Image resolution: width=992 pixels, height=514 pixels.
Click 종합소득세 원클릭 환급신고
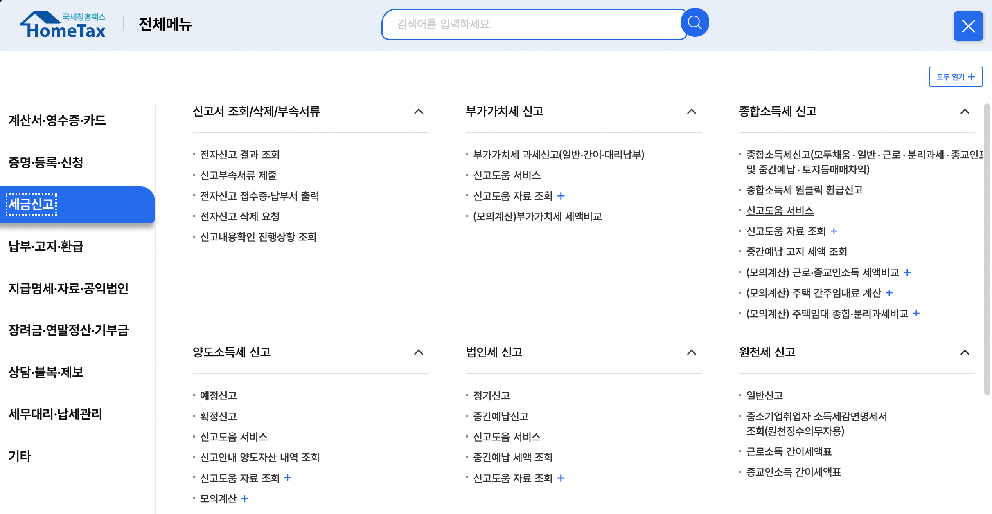pyautogui.click(x=805, y=190)
